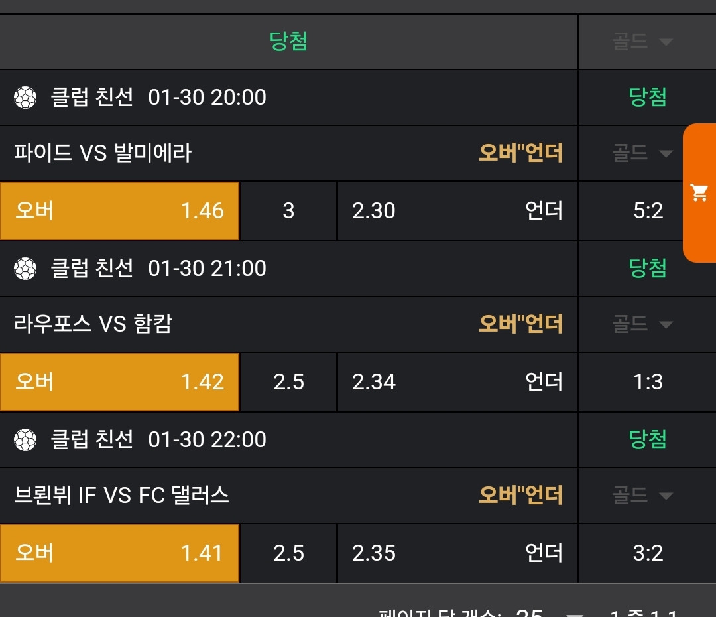
Task: Click soccer ball icon for 20:00 match
Action: tap(25, 98)
